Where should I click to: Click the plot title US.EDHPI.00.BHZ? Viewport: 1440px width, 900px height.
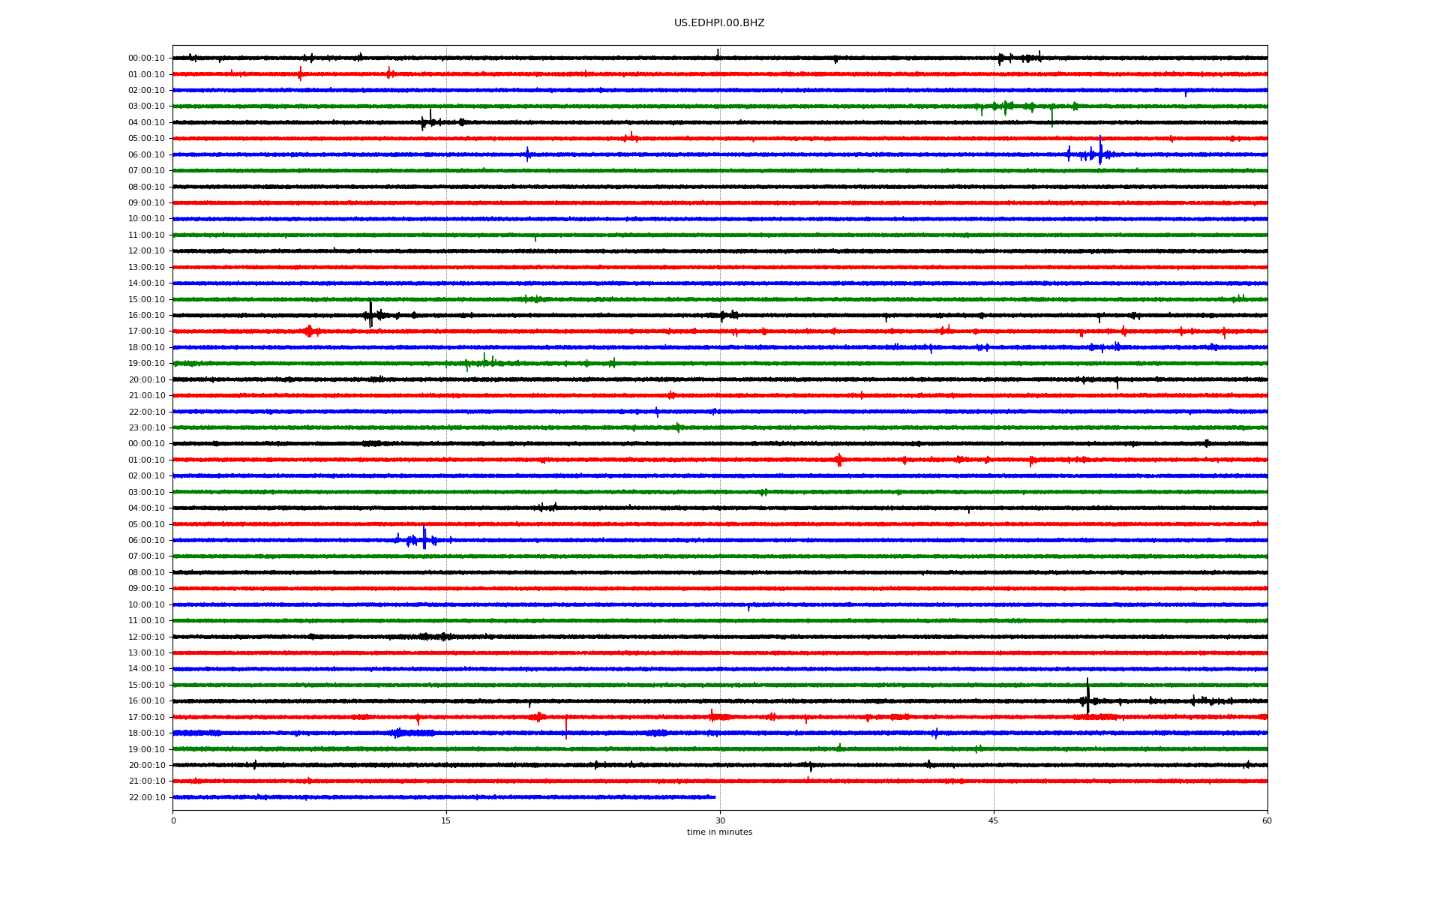point(718,23)
